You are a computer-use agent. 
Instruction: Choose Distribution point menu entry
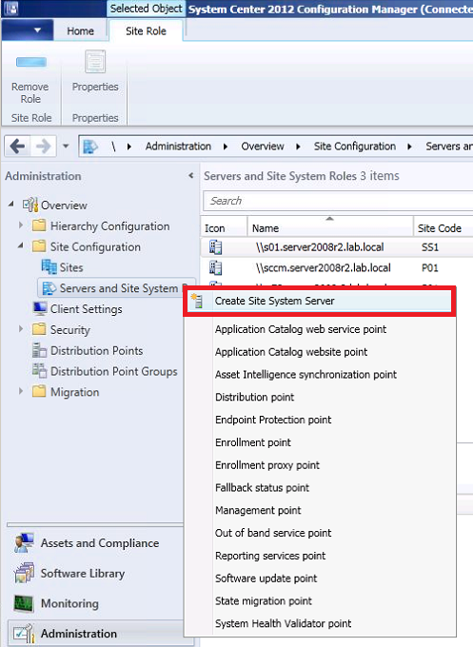click(x=254, y=397)
